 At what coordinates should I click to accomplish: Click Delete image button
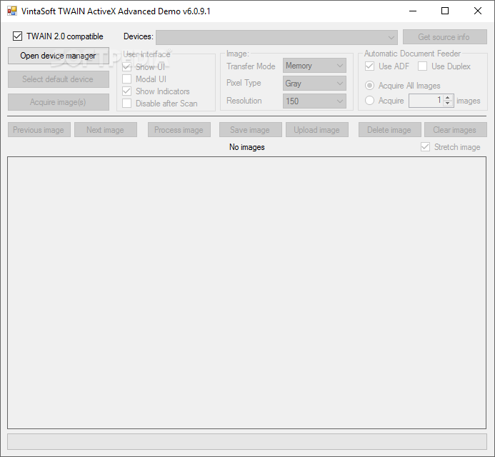click(390, 130)
